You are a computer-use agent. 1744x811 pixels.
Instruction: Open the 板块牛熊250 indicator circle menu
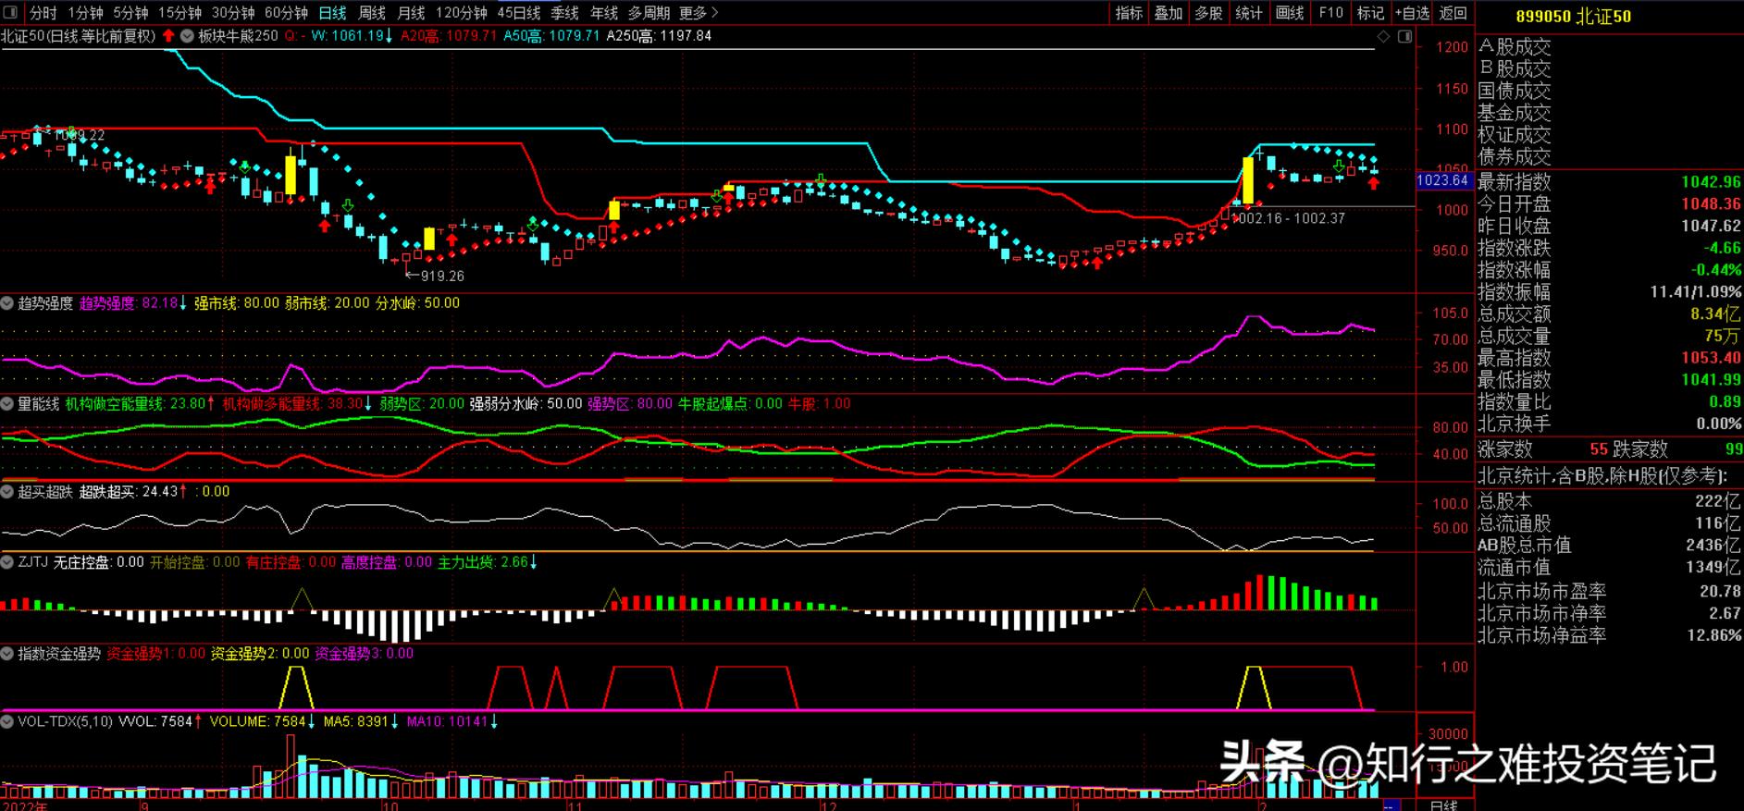(188, 36)
